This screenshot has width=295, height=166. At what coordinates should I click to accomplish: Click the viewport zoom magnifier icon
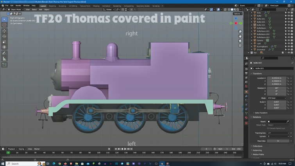click(240, 32)
